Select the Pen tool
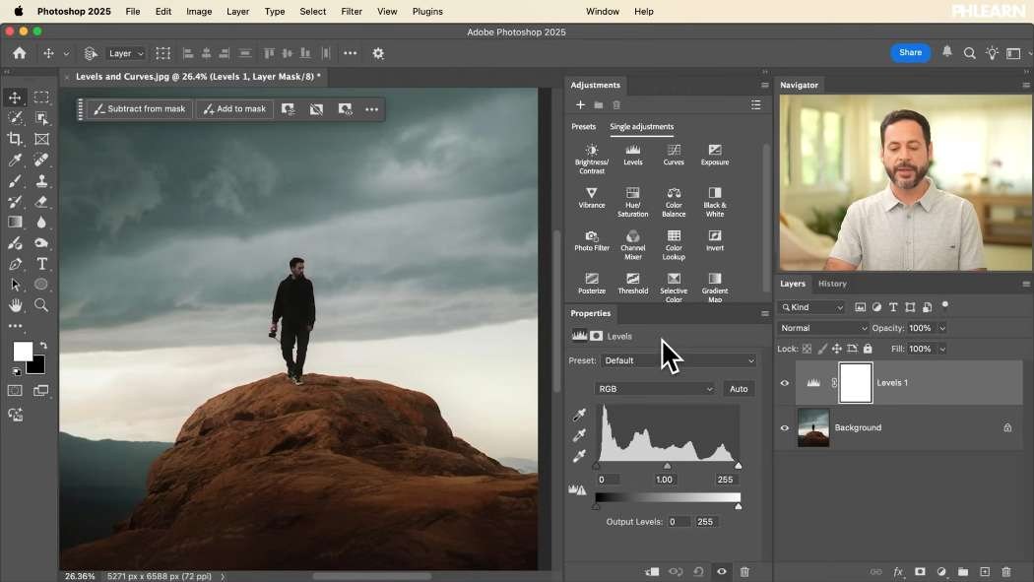Screen dimensions: 1034x582 (15, 264)
